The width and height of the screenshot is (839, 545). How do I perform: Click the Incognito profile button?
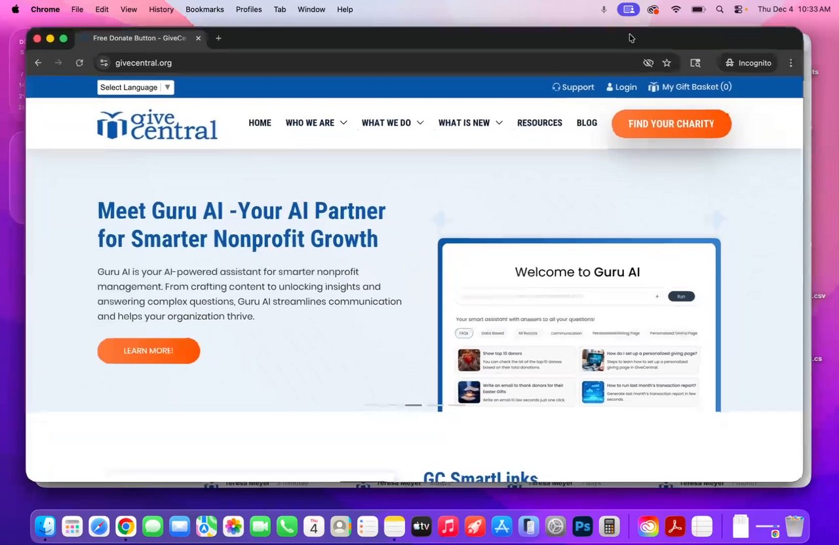pos(748,63)
